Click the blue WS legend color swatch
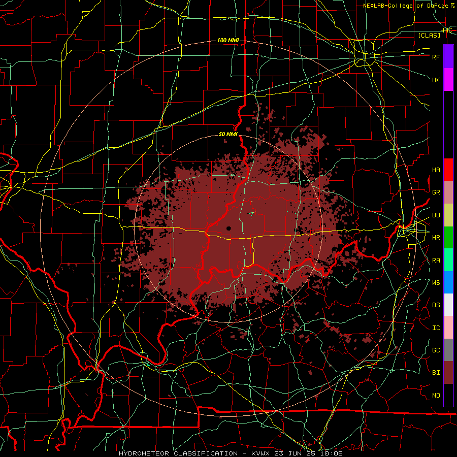The width and height of the screenshot is (457, 457). [448, 282]
